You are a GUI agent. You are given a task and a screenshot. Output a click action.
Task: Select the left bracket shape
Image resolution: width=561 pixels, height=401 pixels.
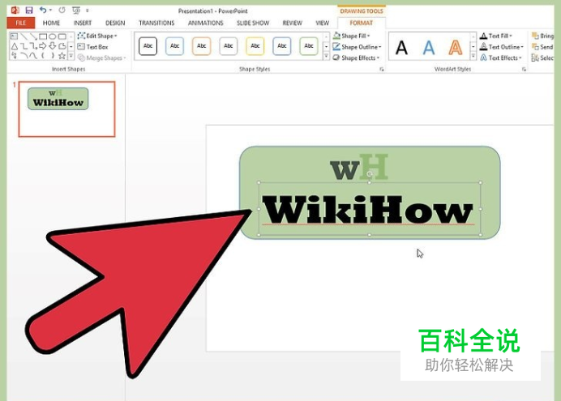click(x=43, y=55)
